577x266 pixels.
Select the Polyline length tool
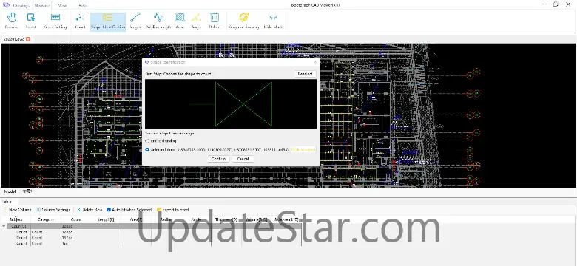(158, 21)
